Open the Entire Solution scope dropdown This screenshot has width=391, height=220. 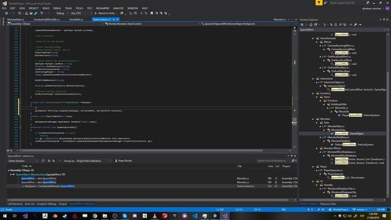[23, 161]
